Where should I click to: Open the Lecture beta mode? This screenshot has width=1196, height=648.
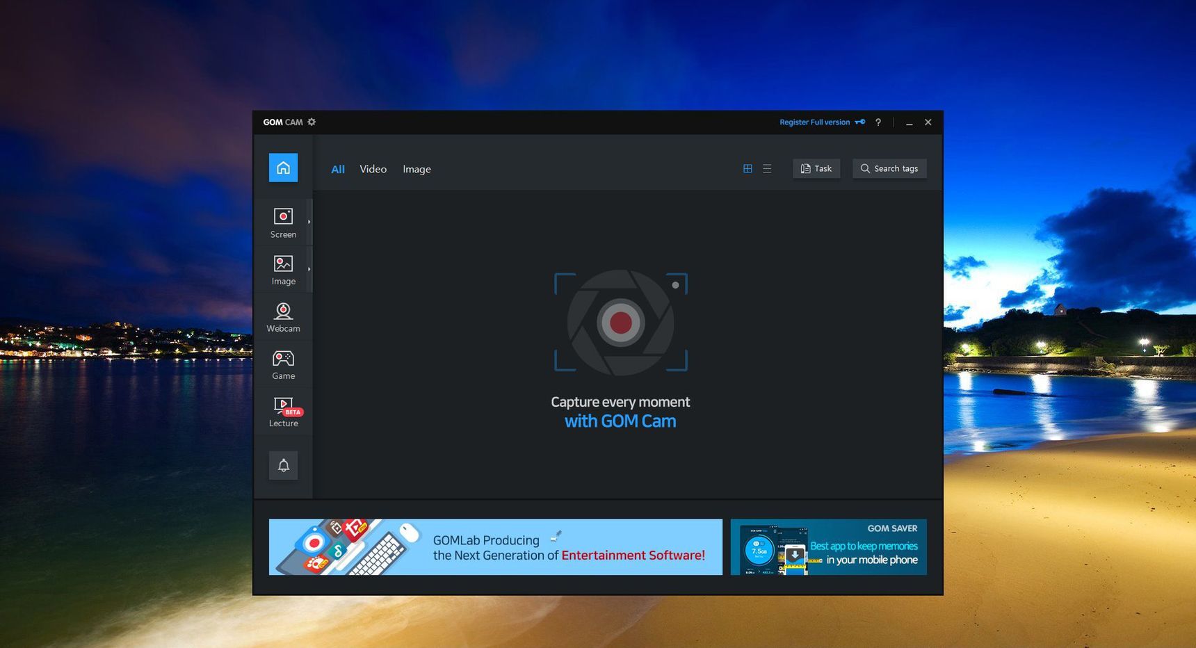pos(283,412)
